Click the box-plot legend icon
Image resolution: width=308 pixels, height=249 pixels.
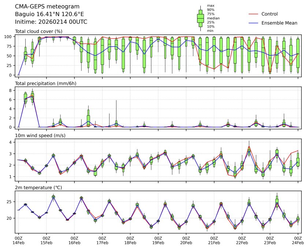pyautogui.click(x=200, y=18)
